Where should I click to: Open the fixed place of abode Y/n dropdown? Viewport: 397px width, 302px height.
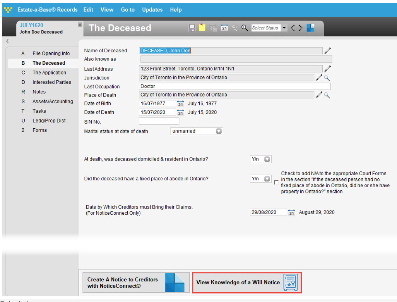[x=267, y=179]
